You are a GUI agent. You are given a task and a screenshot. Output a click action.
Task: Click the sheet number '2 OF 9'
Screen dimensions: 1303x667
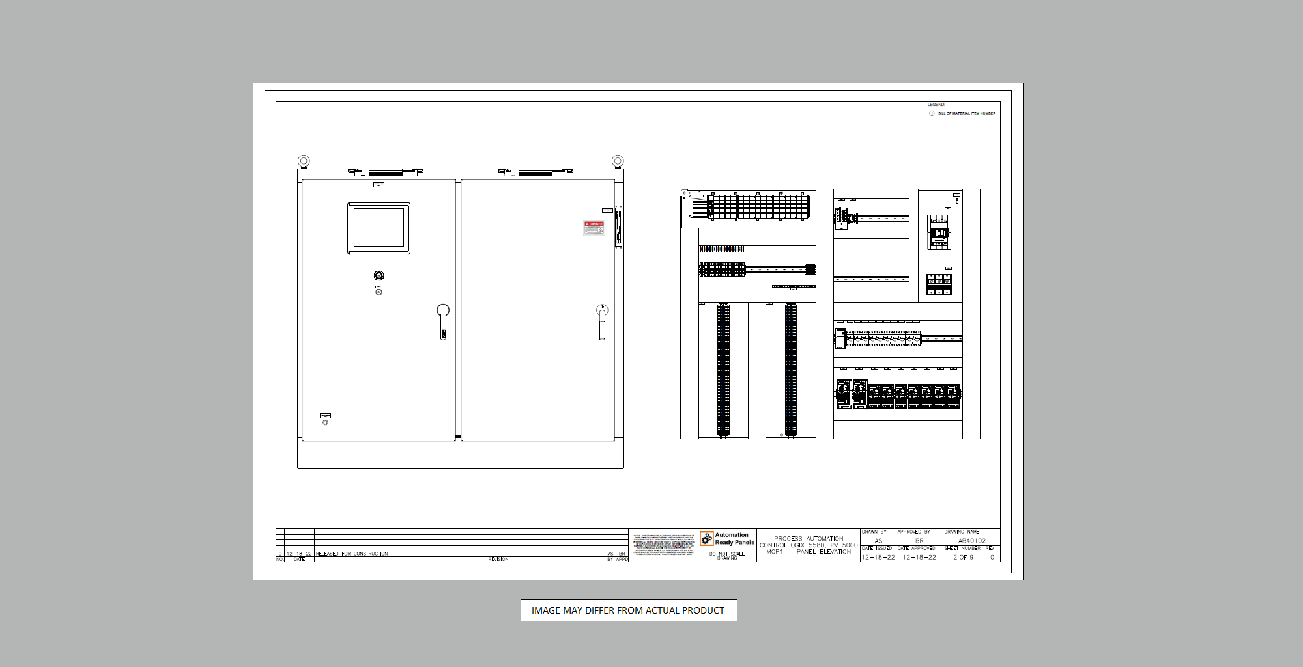tap(963, 557)
